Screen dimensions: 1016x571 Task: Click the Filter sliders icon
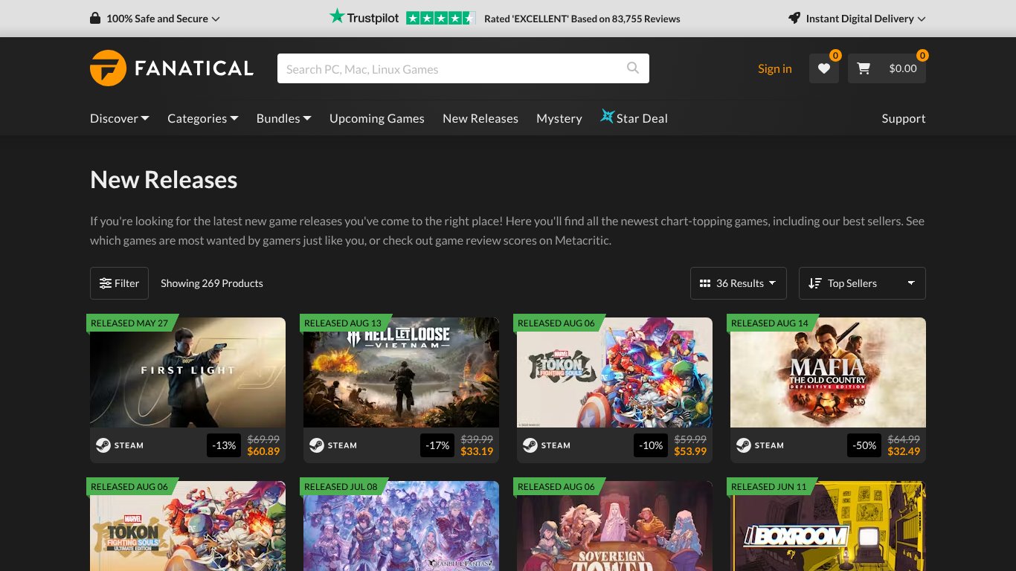[x=106, y=283]
